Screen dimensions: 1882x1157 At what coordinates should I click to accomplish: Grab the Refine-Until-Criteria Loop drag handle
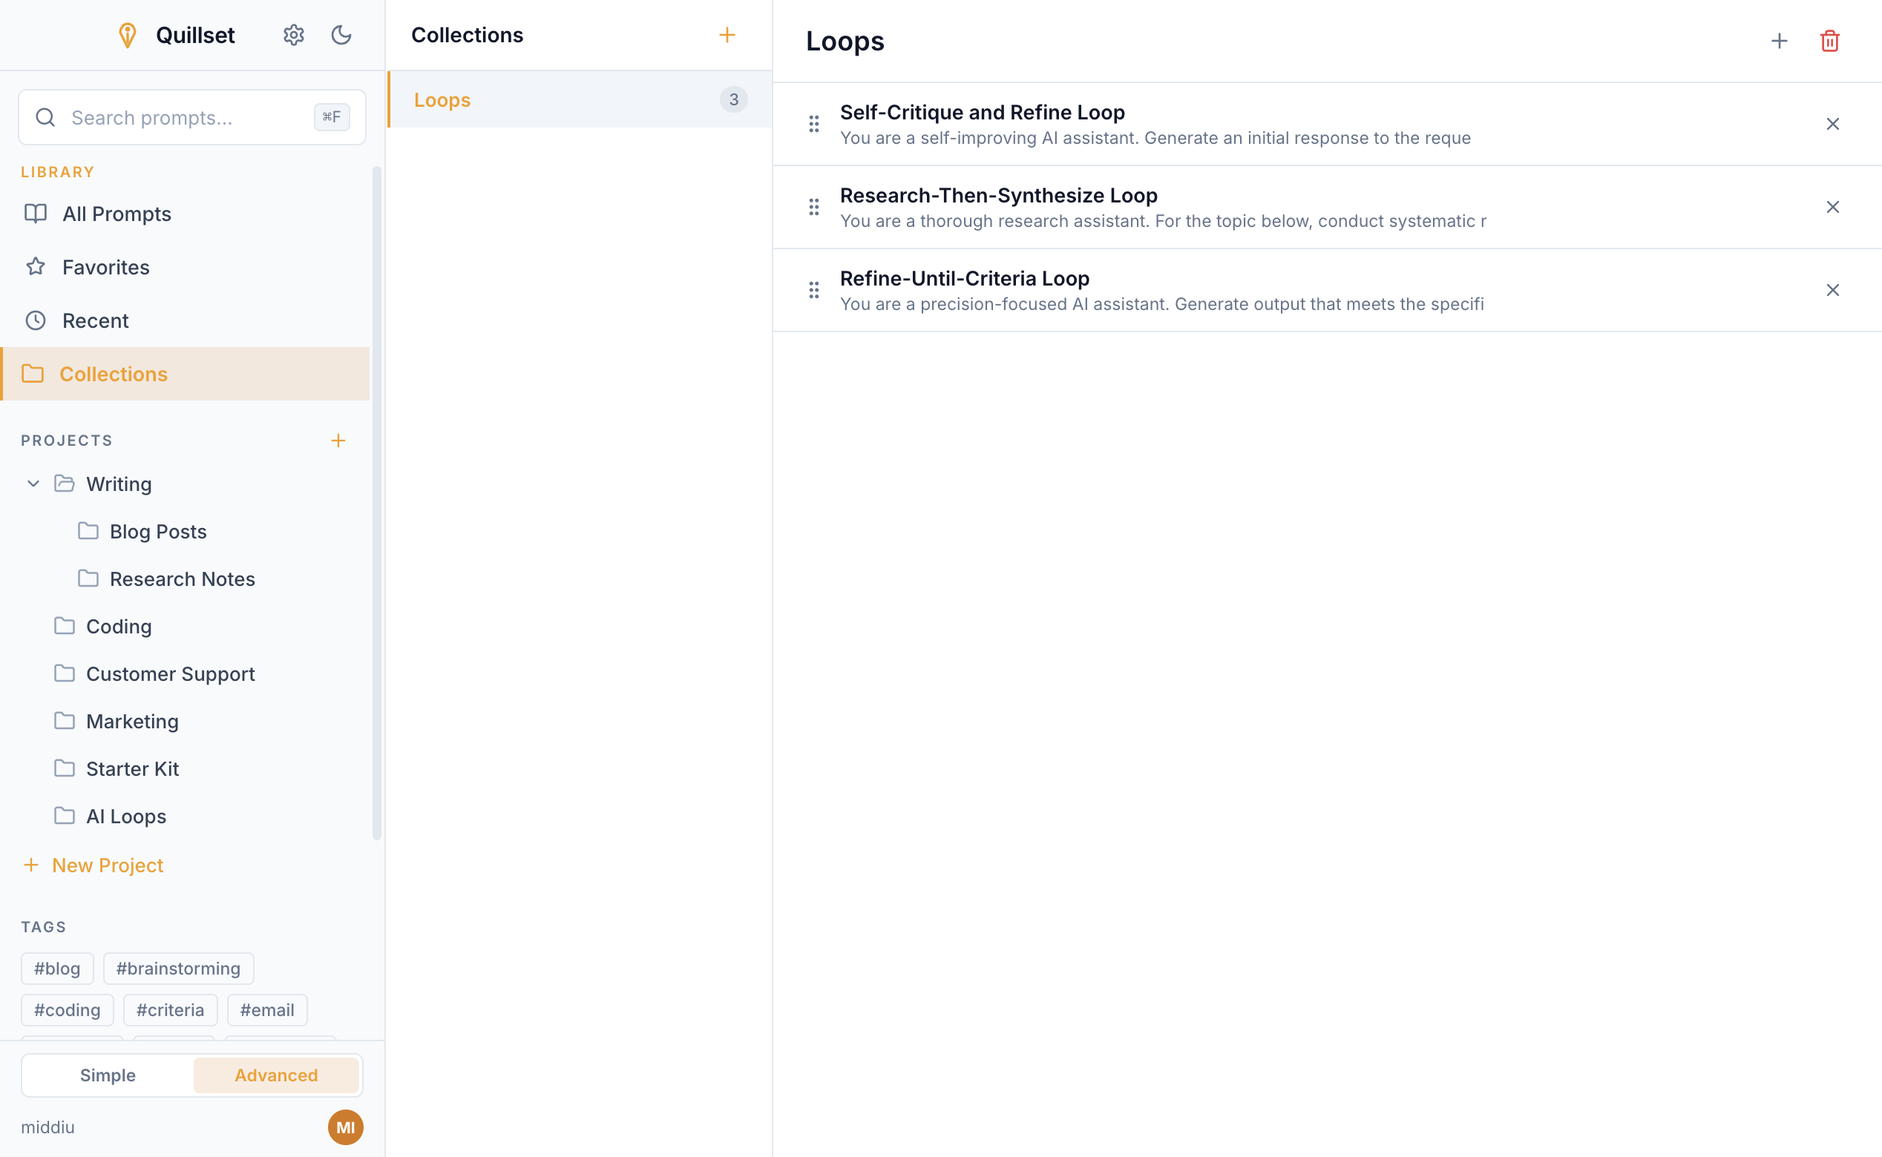[814, 290]
